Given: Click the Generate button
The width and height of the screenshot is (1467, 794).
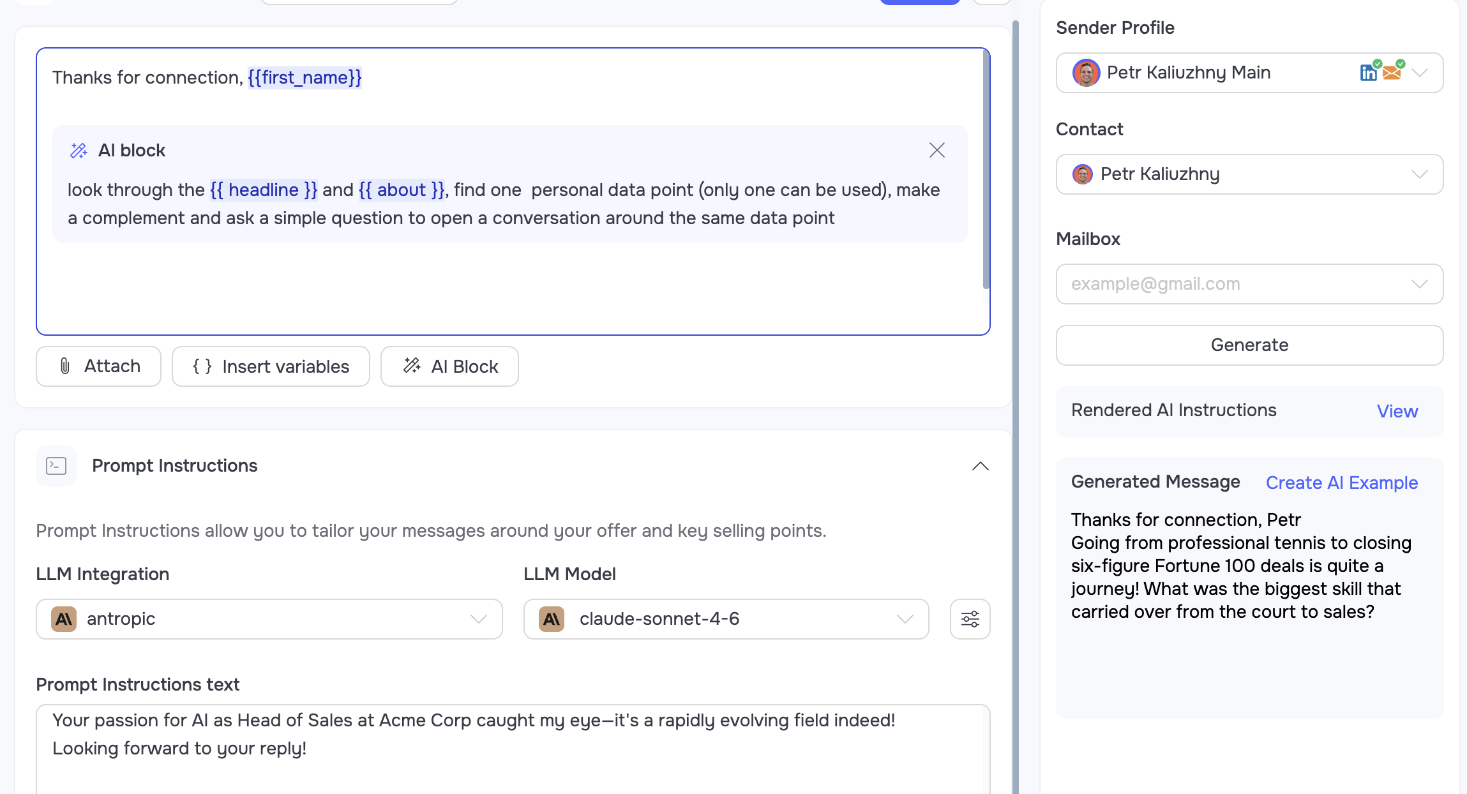Looking at the screenshot, I should click(1249, 345).
